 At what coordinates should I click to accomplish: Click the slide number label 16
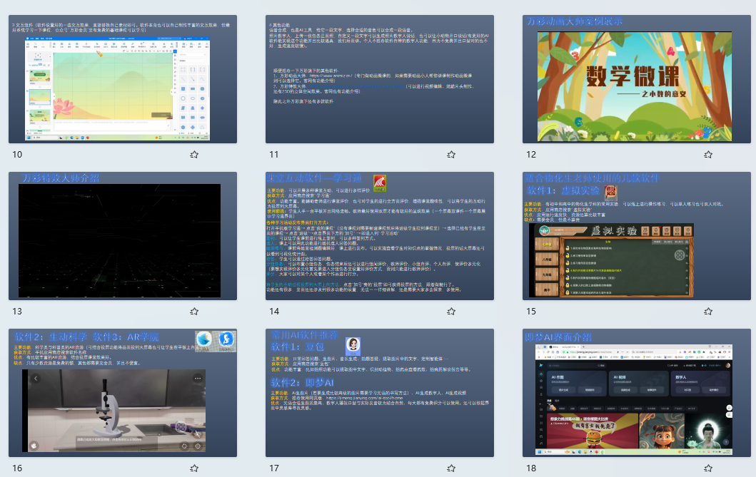coord(18,468)
